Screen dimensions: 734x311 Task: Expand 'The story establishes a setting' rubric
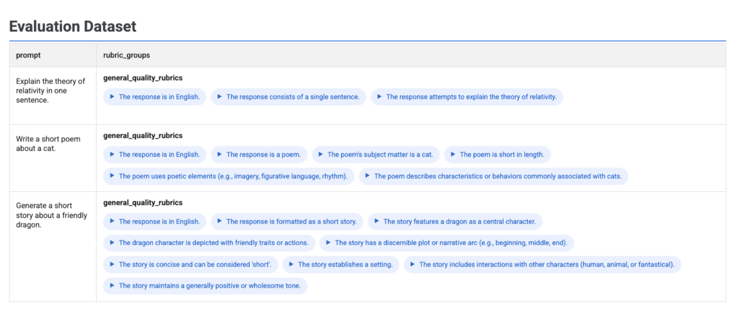click(341, 265)
